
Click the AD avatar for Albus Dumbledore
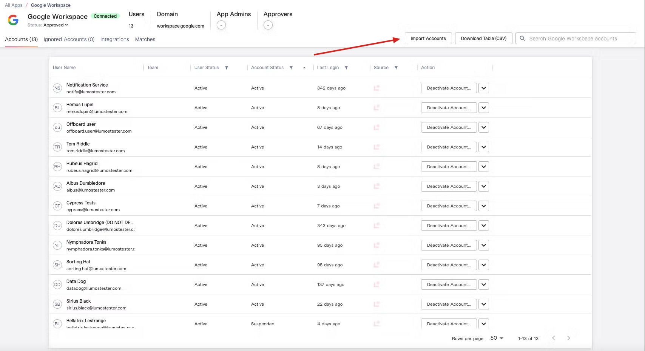(57, 186)
